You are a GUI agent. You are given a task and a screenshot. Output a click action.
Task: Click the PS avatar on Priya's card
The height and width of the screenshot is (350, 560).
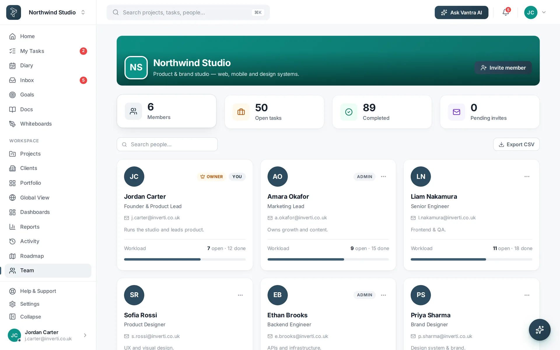421,295
